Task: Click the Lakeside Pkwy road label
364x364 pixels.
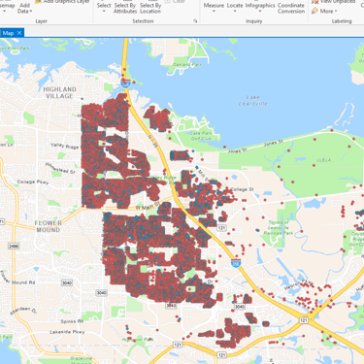Action: click(x=67, y=332)
